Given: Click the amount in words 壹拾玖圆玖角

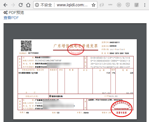Looking at the screenshot, I should coord(57,96).
